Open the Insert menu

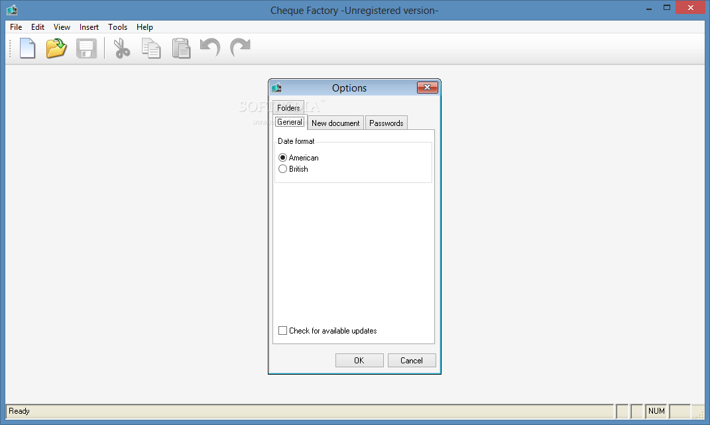point(89,27)
